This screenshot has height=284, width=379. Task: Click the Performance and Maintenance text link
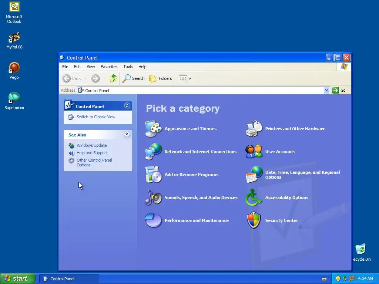(197, 220)
